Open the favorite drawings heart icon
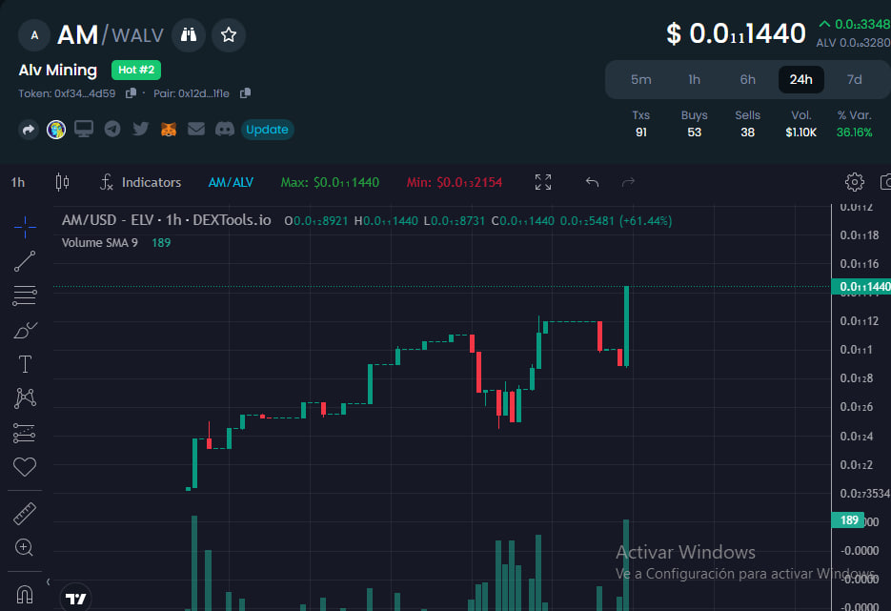891x611 pixels. click(25, 467)
